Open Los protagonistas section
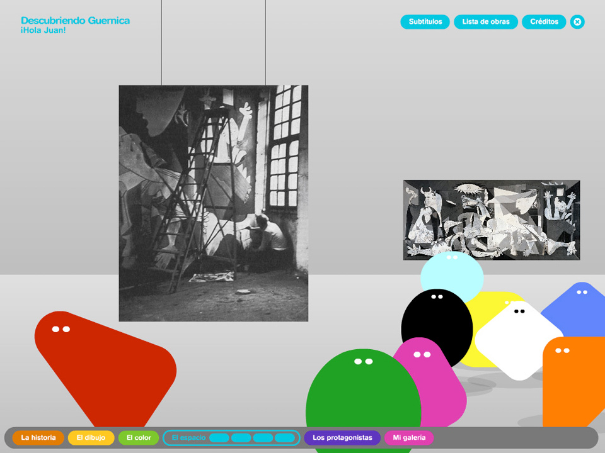Image resolution: width=605 pixels, height=453 pixels. (x=342, y=438)
